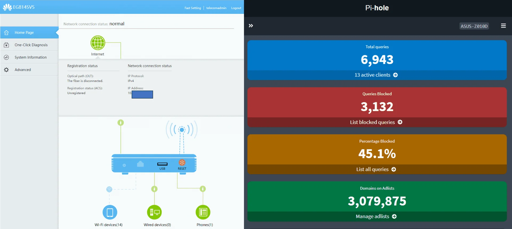Click the One-Click Diagnosis medical kit icon

point(6,45)
